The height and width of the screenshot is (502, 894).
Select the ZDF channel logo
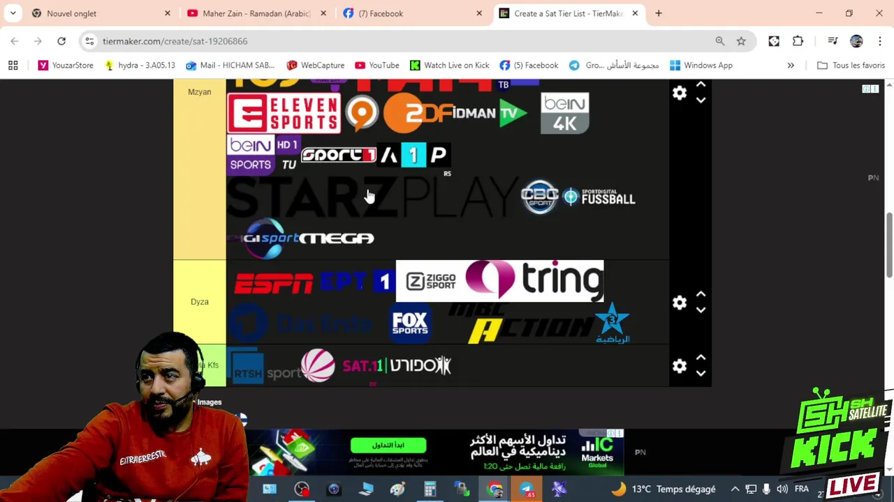[418, 113]
